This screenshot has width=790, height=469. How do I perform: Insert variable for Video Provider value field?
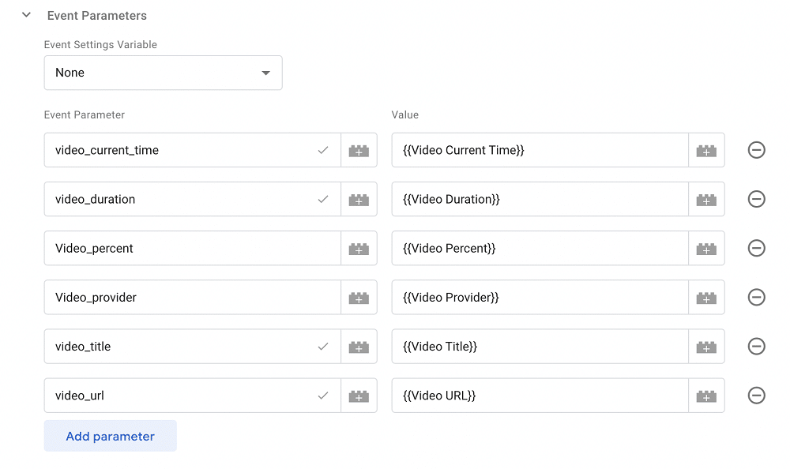(706, 298)
